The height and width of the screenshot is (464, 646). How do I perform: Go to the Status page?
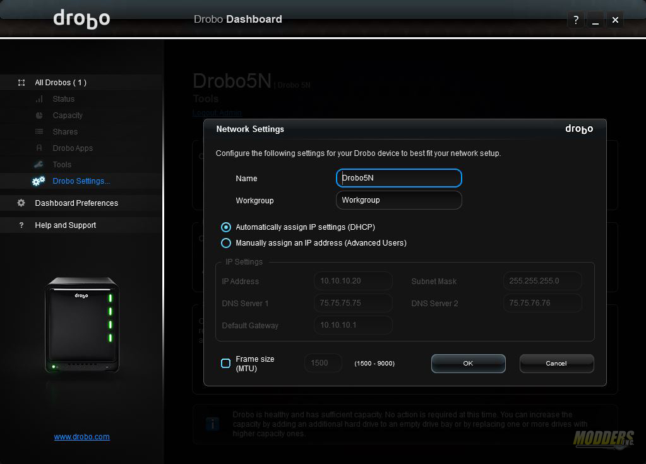pos(63,99)
